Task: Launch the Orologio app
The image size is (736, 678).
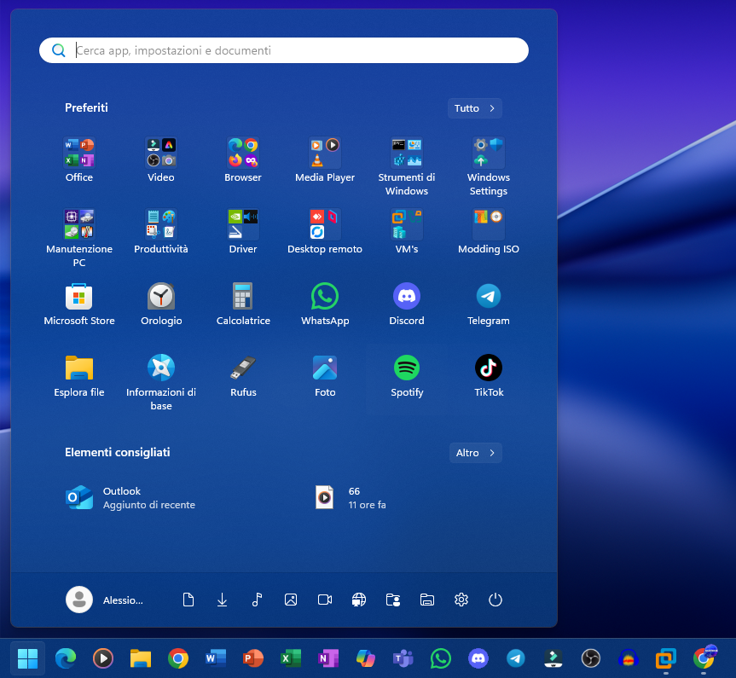Action: pos(161,304)
